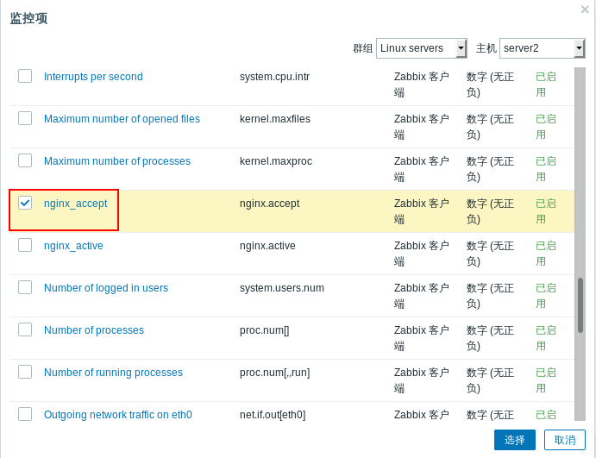Screen dimensions: 596x458
Task: Click the kernel.maxproc key text
Action: pos(275,161)
